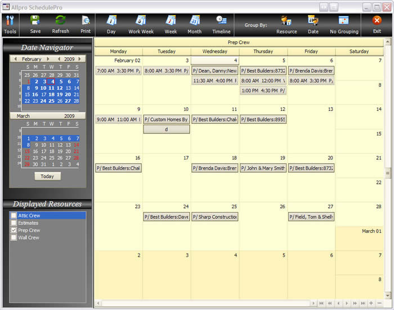Click the vertical scrollbar up arrow
394x310 pixels.
pyautogui.click(x=387, y=42)
